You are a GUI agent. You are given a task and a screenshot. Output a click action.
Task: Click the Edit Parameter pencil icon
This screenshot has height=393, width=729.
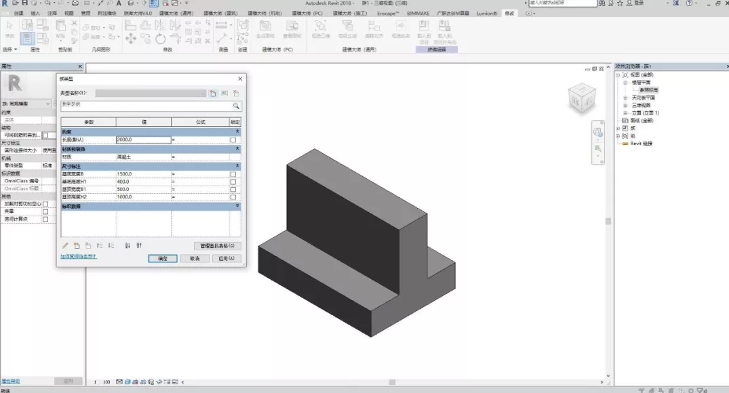[65, 245]
